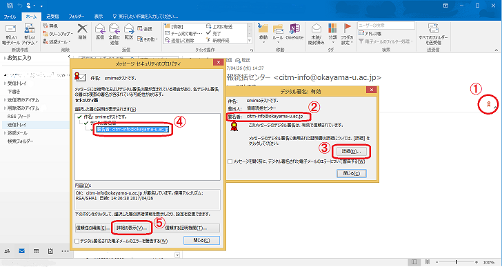
Task: Click the 移動 move folder icon
Action: 263,28
